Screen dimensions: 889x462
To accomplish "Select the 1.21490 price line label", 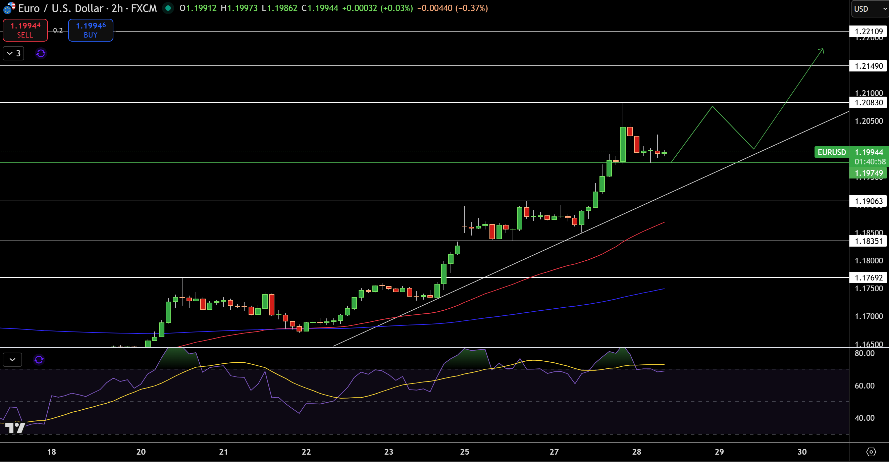I will [868, 66].
